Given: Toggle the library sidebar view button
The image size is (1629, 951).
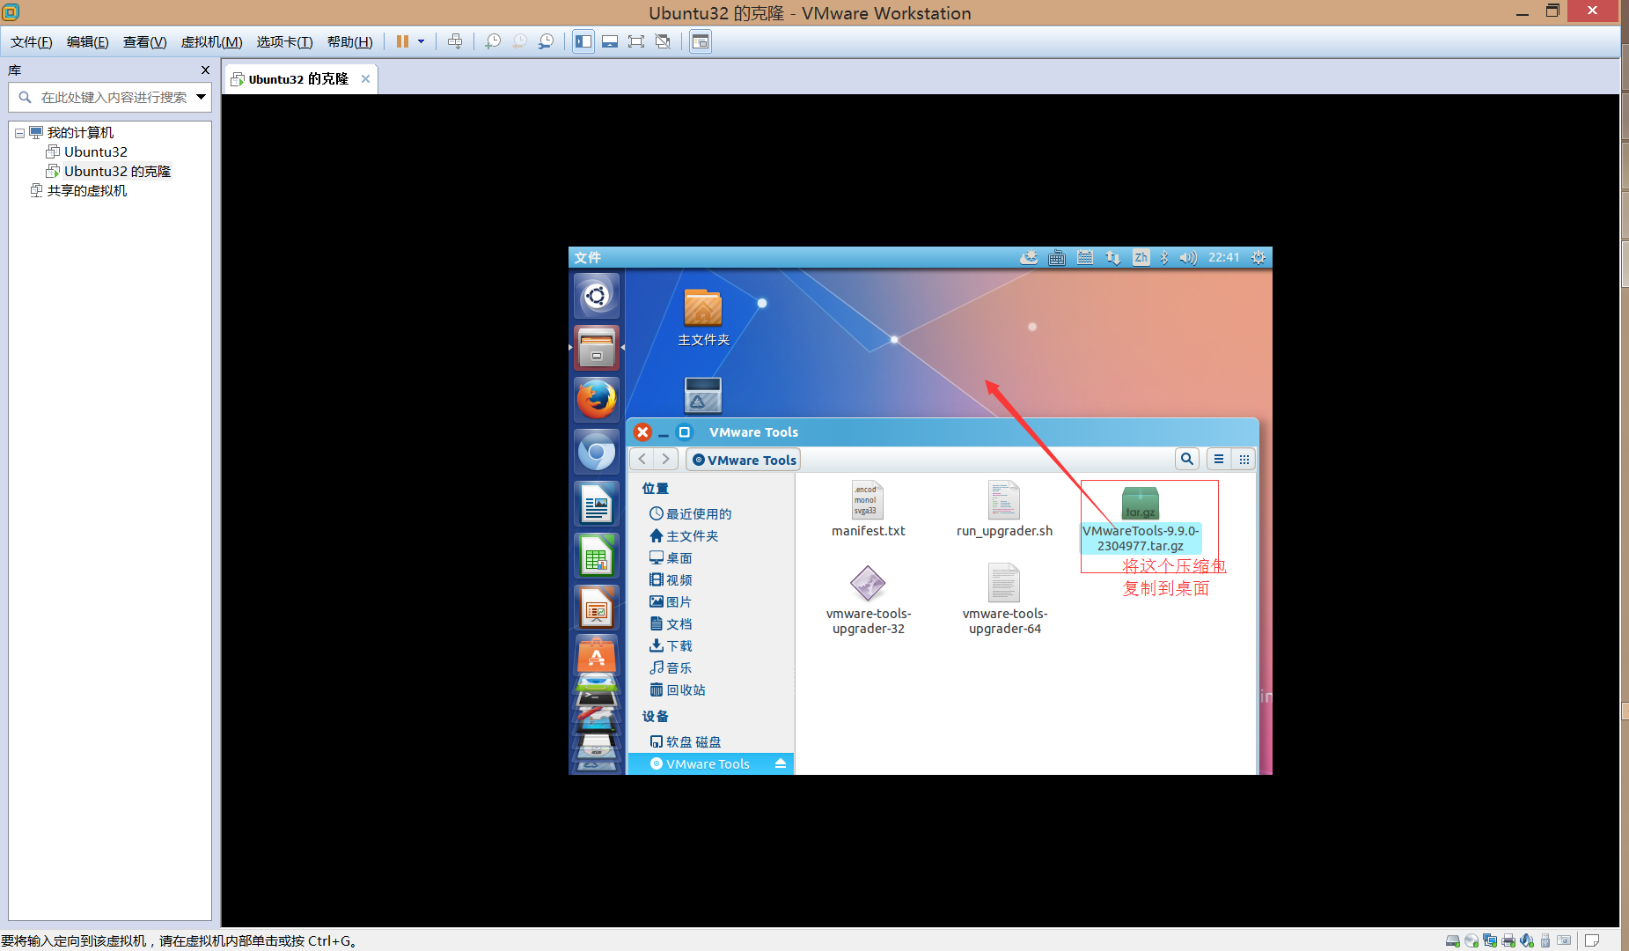Looking at the screenshot, I should [583, 41].
